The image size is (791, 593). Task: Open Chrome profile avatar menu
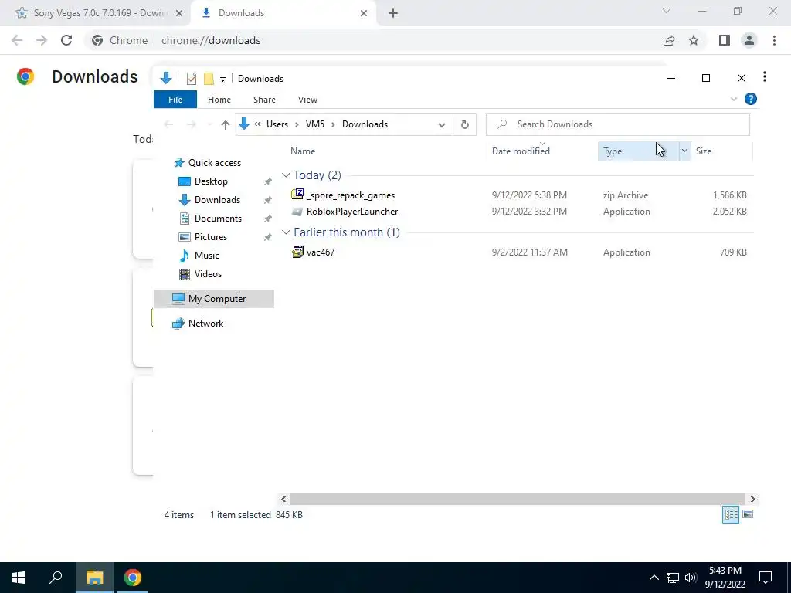(749, 40)
